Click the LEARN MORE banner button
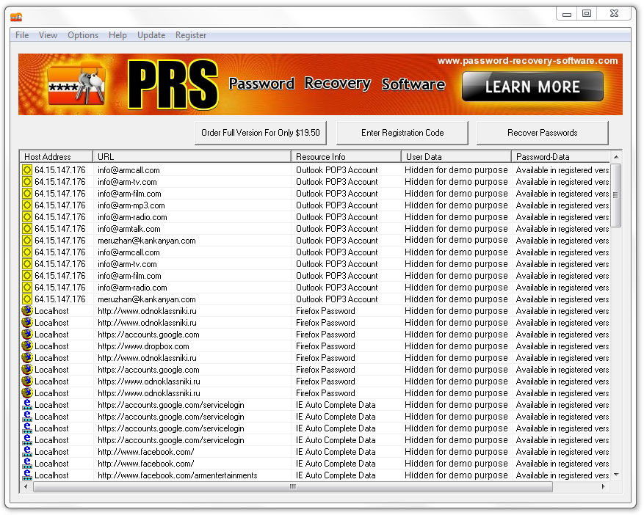This screenshot has height=515, width=644. click(x=532, y=87)
